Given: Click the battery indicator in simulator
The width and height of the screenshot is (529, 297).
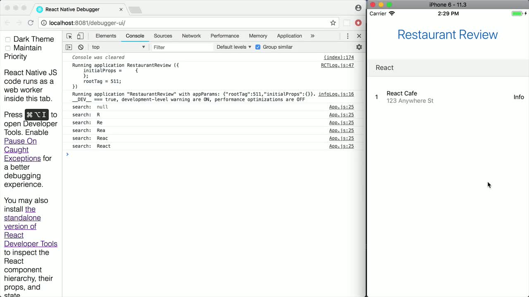Looking at the screenshot, I should (516, 13).
